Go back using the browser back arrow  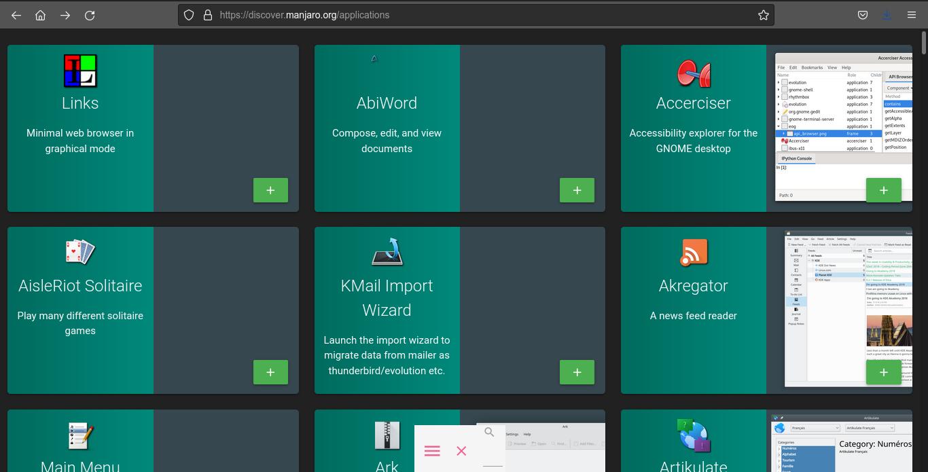coord(16,15)
